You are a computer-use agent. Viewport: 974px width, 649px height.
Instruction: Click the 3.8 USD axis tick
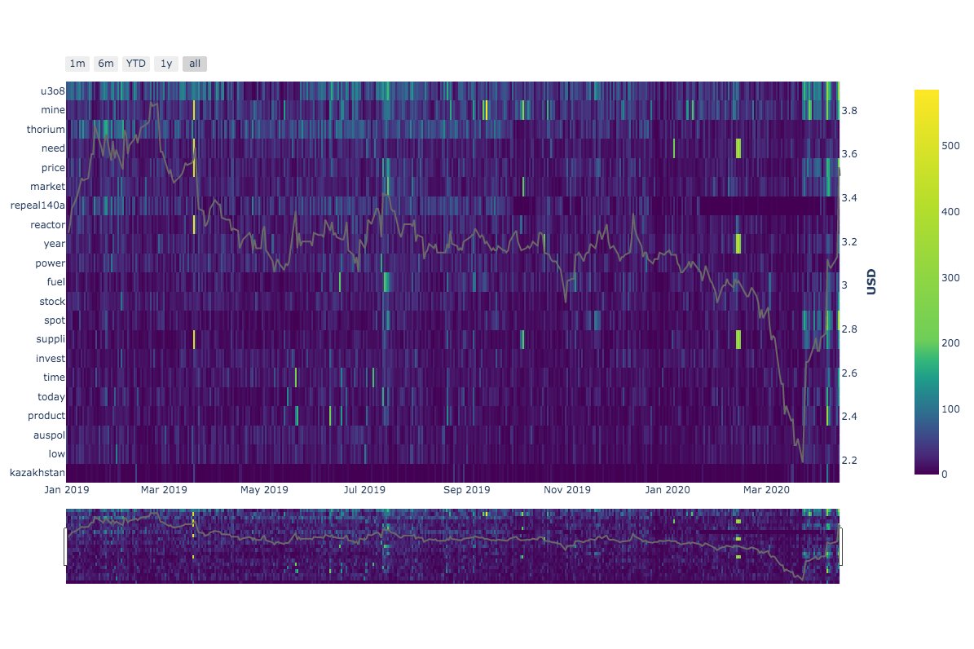[x=849, y=111]
